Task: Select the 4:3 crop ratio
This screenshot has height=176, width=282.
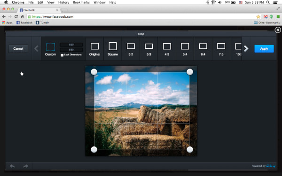Action: coord(167,49)
